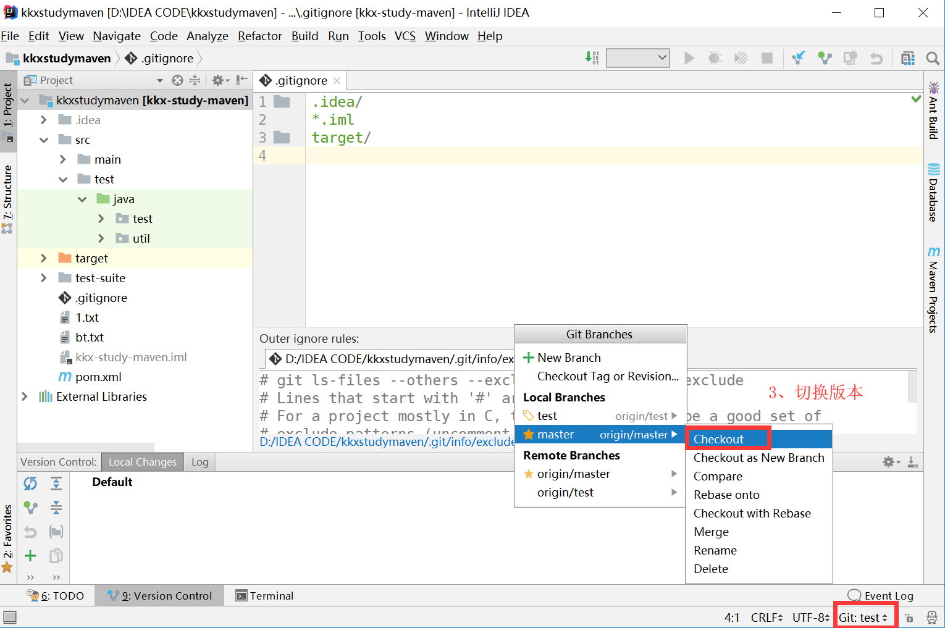
Task: Click Commit icon in Local Changes toolbar
Action: point(30,508)
